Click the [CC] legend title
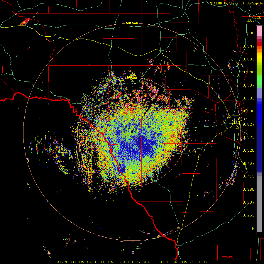Screen dimensions: 264x264 pyautogui.click(x=251, y=20)
